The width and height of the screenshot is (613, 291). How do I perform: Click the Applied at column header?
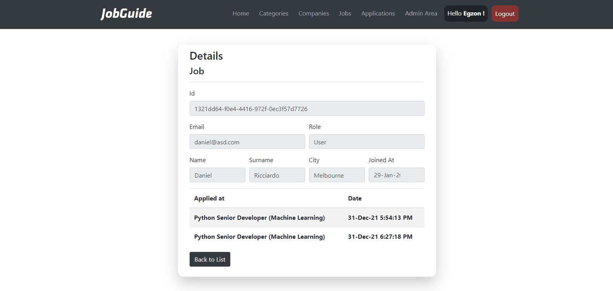209,199
